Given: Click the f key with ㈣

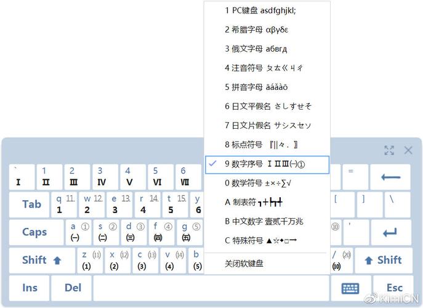Looking at the screenshot, I should 162,232.
